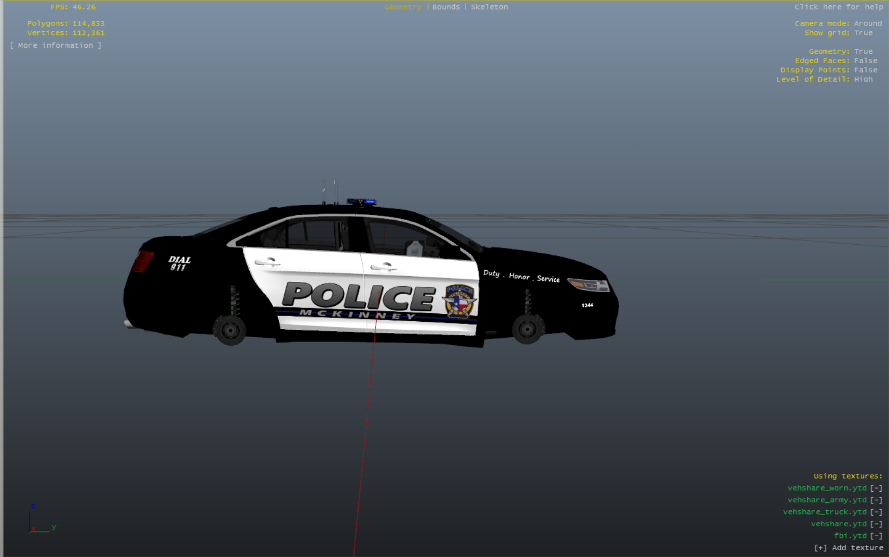Open the 'Click here for help' link
The height and width of the screenshot is (557, 889).
click(839, 7)
